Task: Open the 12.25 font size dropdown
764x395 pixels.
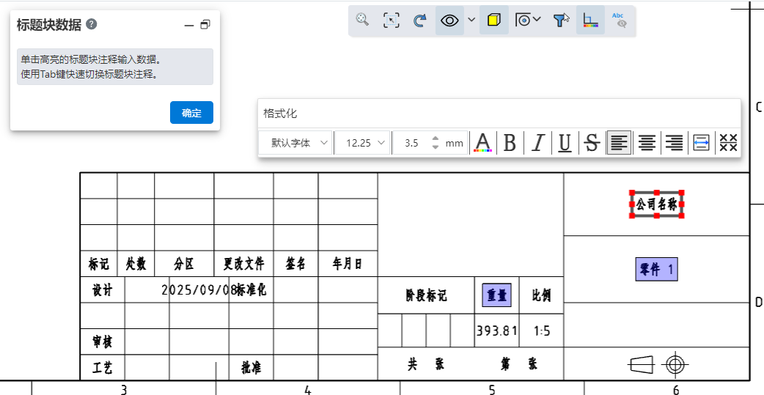Action: coord(364,143)
